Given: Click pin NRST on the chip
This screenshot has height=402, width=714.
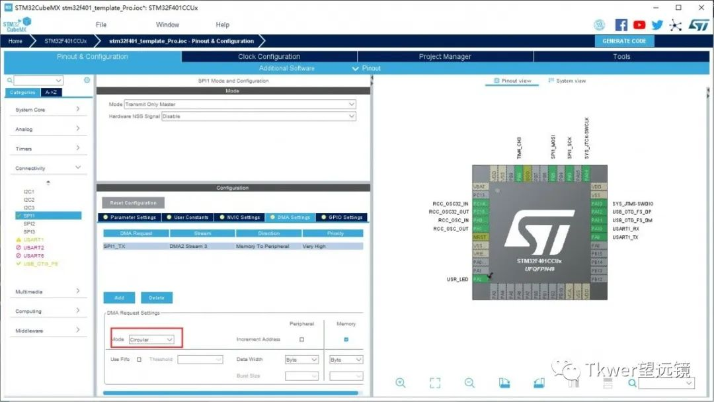Looking at the screenshot, I should [x=480, y=237].
